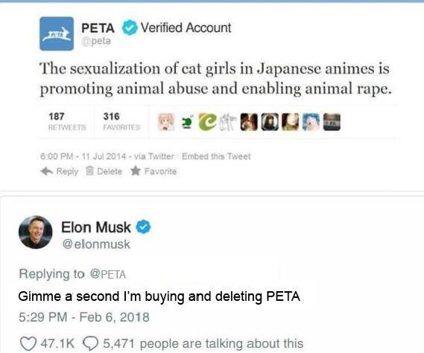The height and width of the screenshot is (353, 424).
Task: Click the @PETA mention in reply line
Action: click(107, 274)
